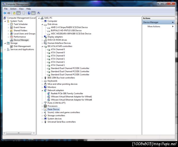Viewport: 178px width, 147px height.
Task: Expand Services and Applications node
Action: pyautogui.click(x=5, y=49)
